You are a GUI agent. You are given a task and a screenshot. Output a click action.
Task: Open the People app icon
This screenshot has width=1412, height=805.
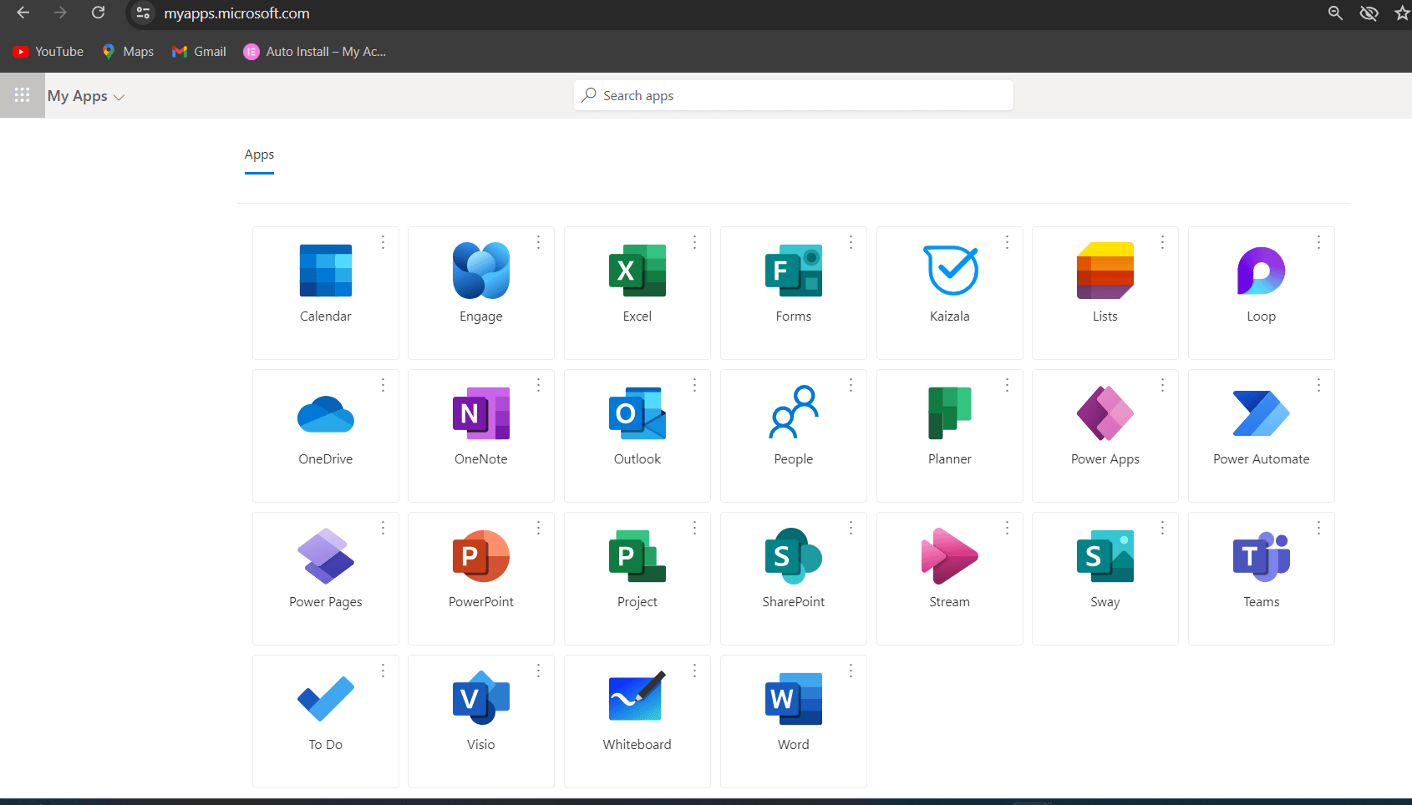tap(794, 412)
